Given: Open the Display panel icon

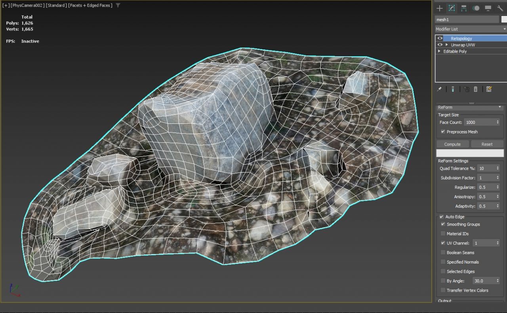Looking at the screenshot, I should click(488, 8).
